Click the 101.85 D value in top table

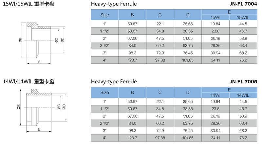[x=188, y=60]
